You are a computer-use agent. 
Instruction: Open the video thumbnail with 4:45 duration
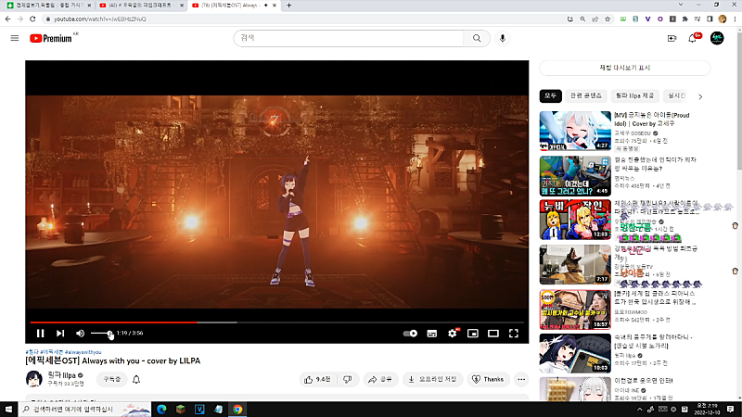coord(575,176)
